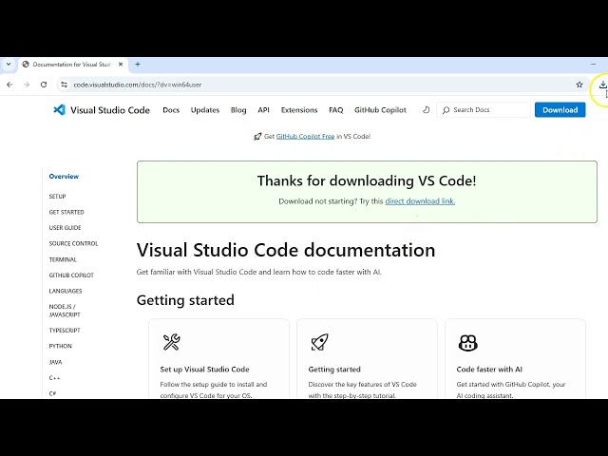Screen dimensions: 608x456
Task: Focus the Search Docs input field
Action: 484,110
